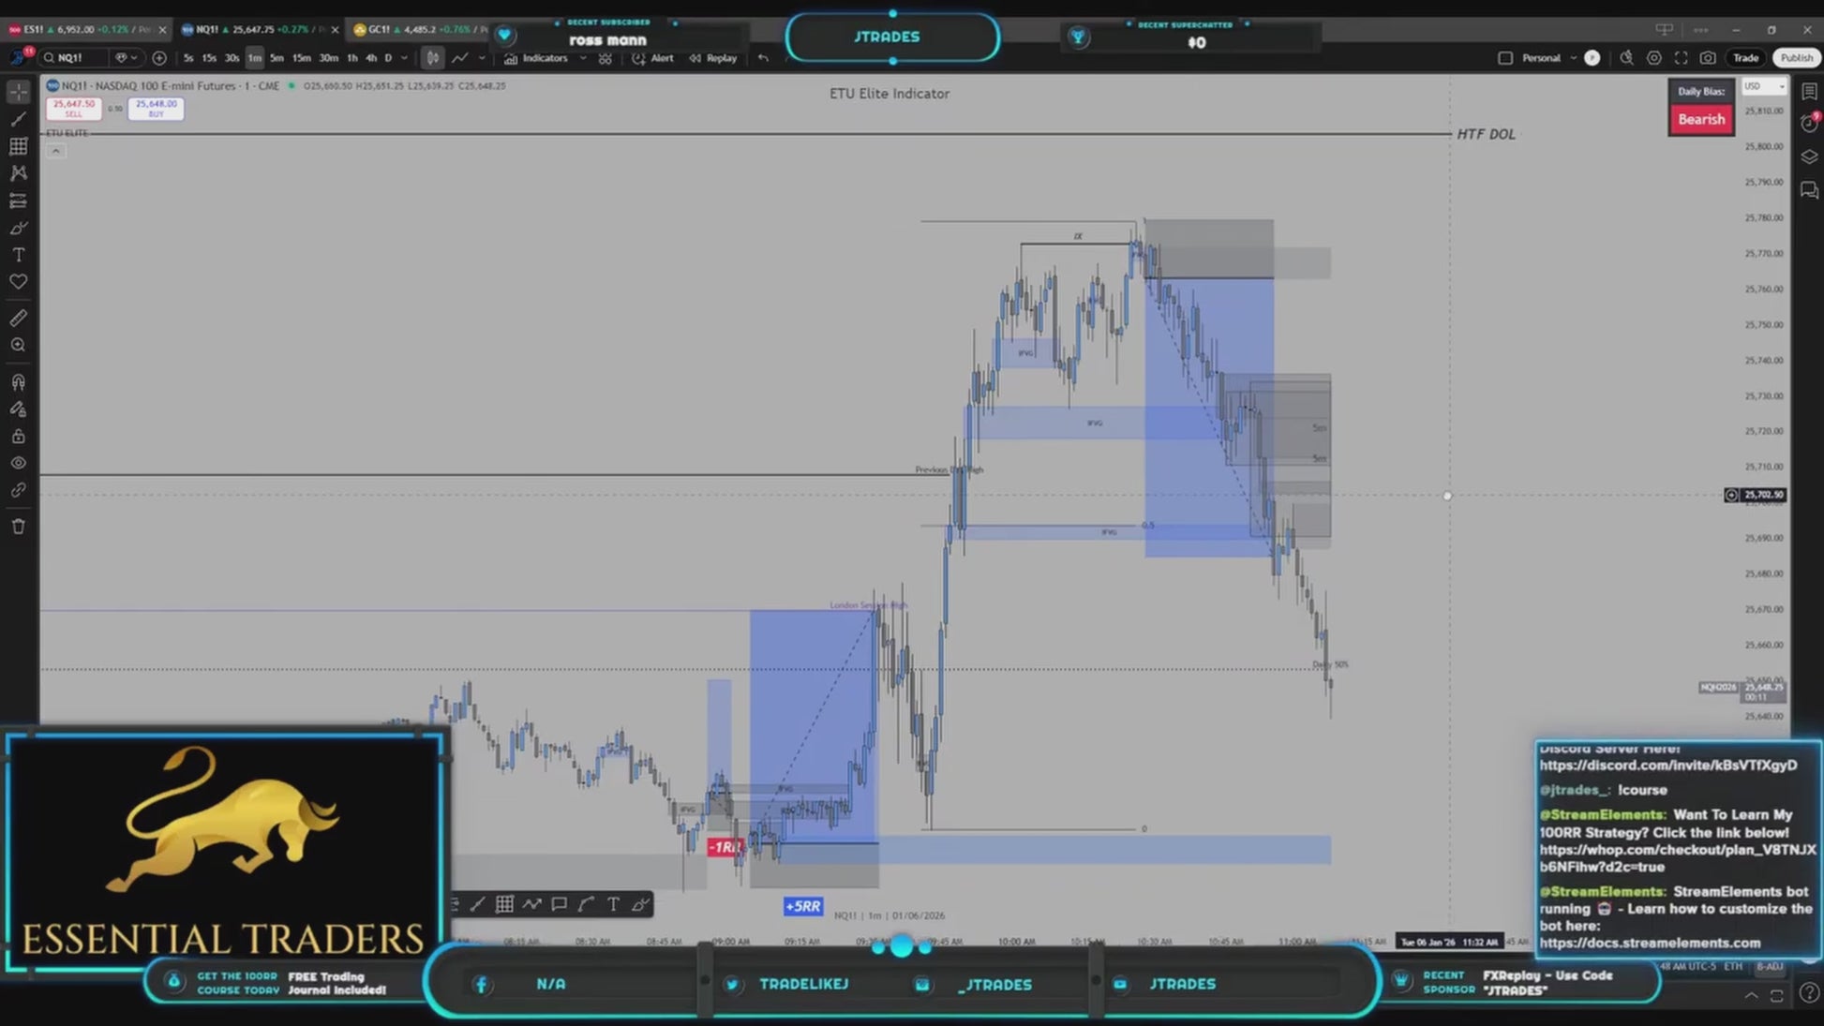Open the Fibonacci retracement tools
This screenshot has width=1824, height=1026.
pos(18,146)
